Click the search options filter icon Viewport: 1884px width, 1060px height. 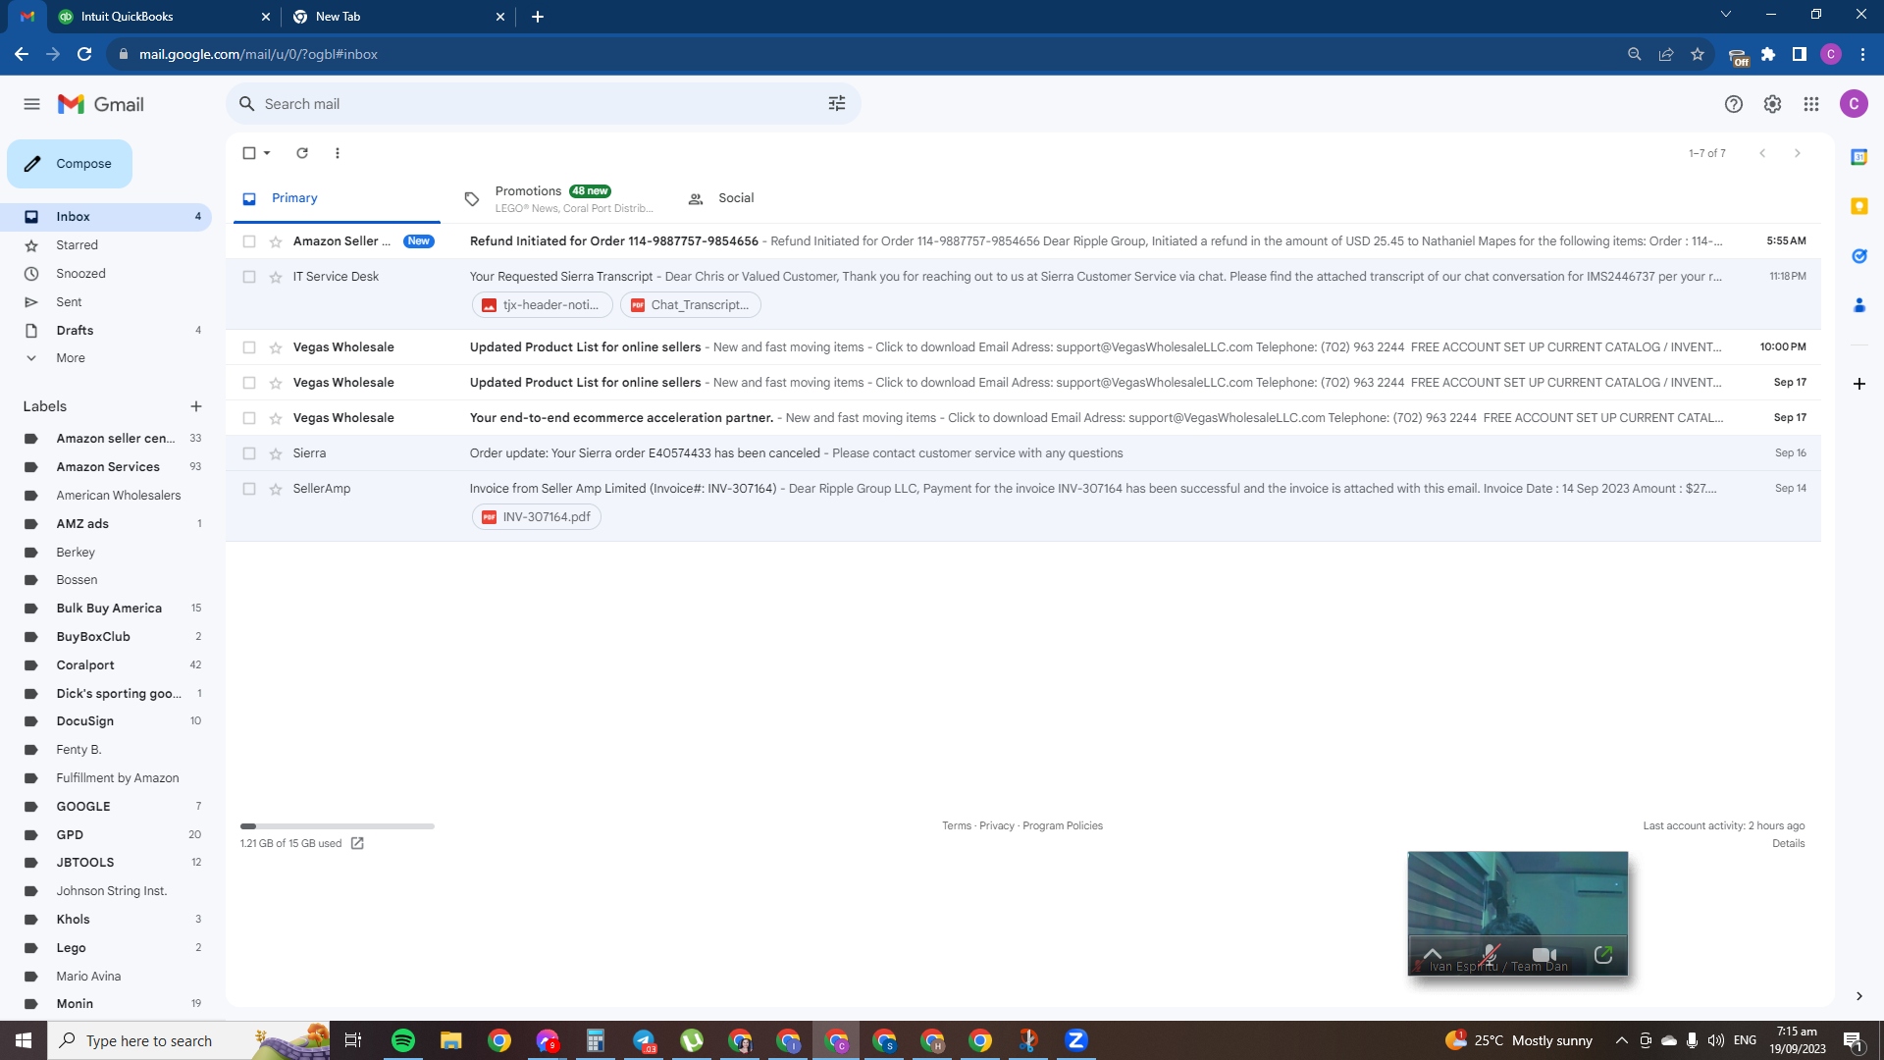(x=837, y=104)
